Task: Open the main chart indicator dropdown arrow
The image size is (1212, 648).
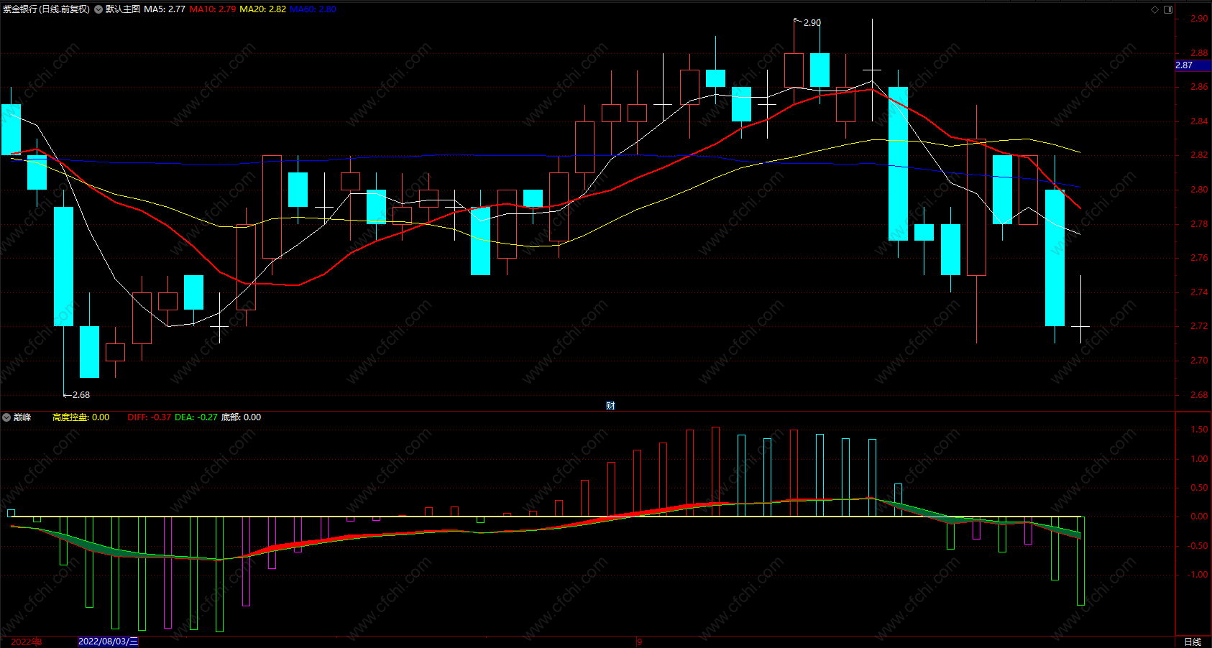Action: click(98, 9)
